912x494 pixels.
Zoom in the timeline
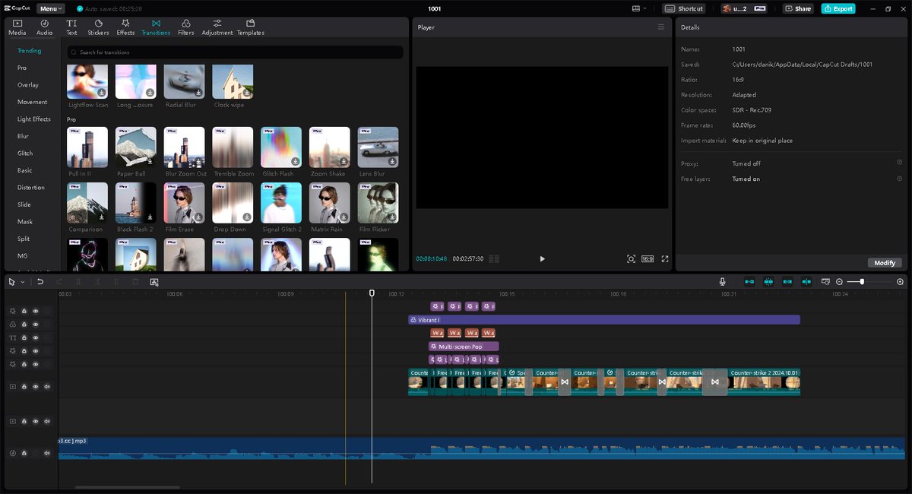click(x=901, y=282)
